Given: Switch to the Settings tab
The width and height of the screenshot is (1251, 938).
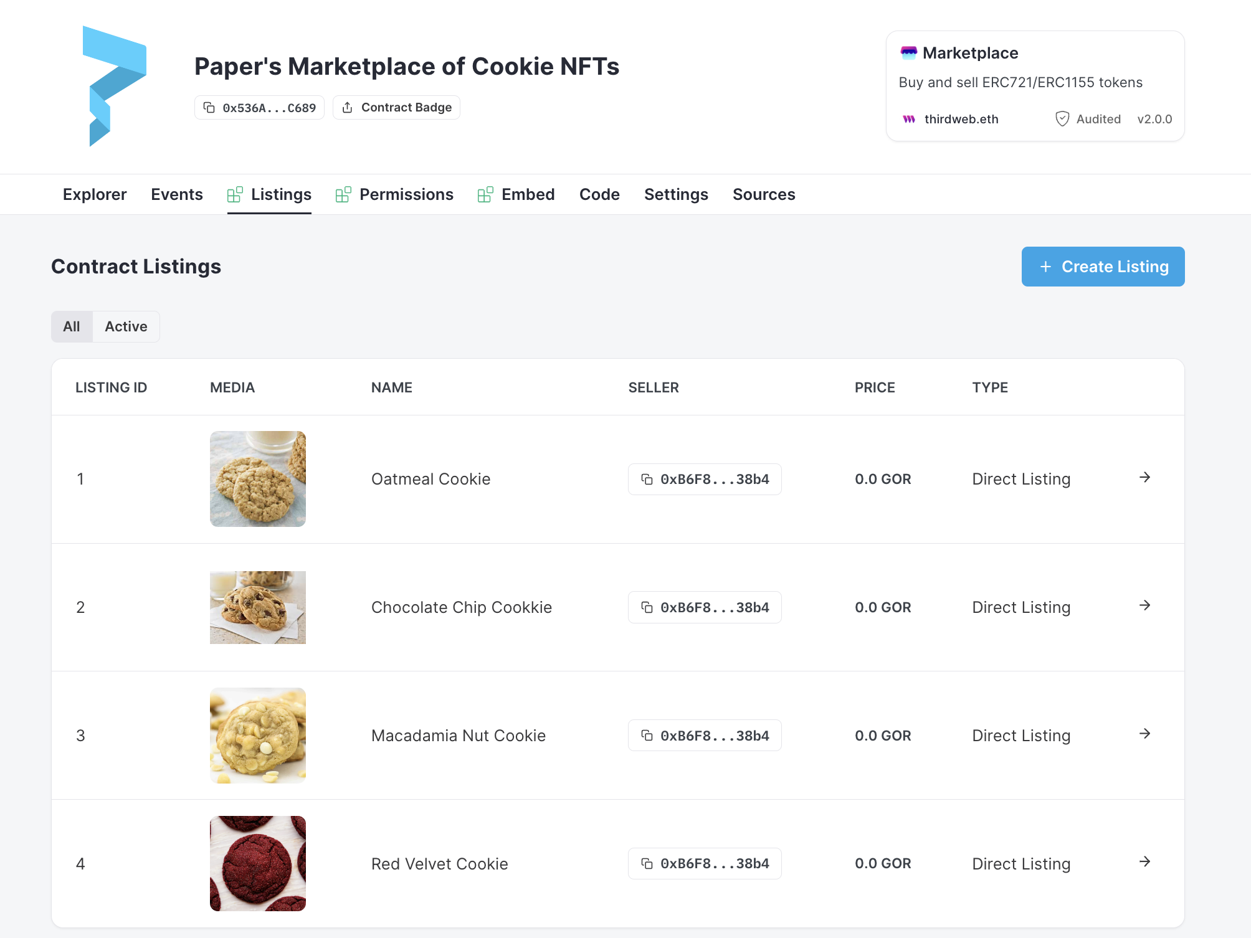Looking at the screenshot, I should coord(676,194).
